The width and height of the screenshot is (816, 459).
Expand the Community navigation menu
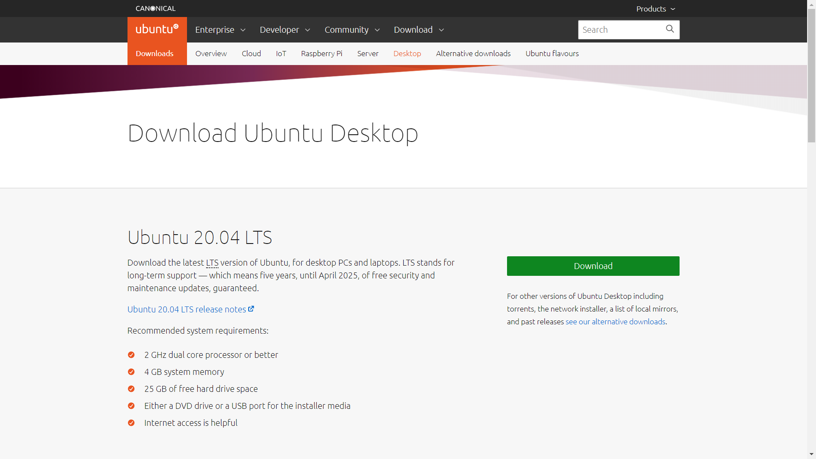352,30
